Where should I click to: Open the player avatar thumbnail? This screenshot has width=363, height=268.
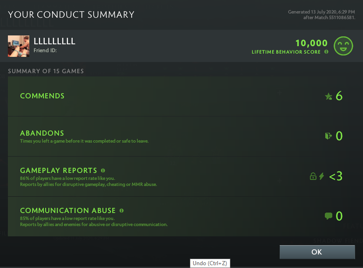point(19,46)
